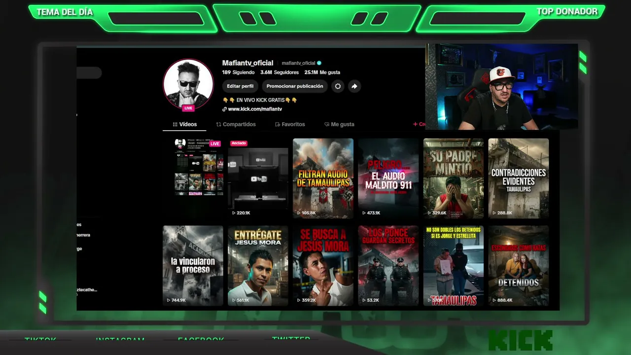The image size is (631, 355).
Task: Click the play count icon showing 744.9K
Action: [169, 300]
